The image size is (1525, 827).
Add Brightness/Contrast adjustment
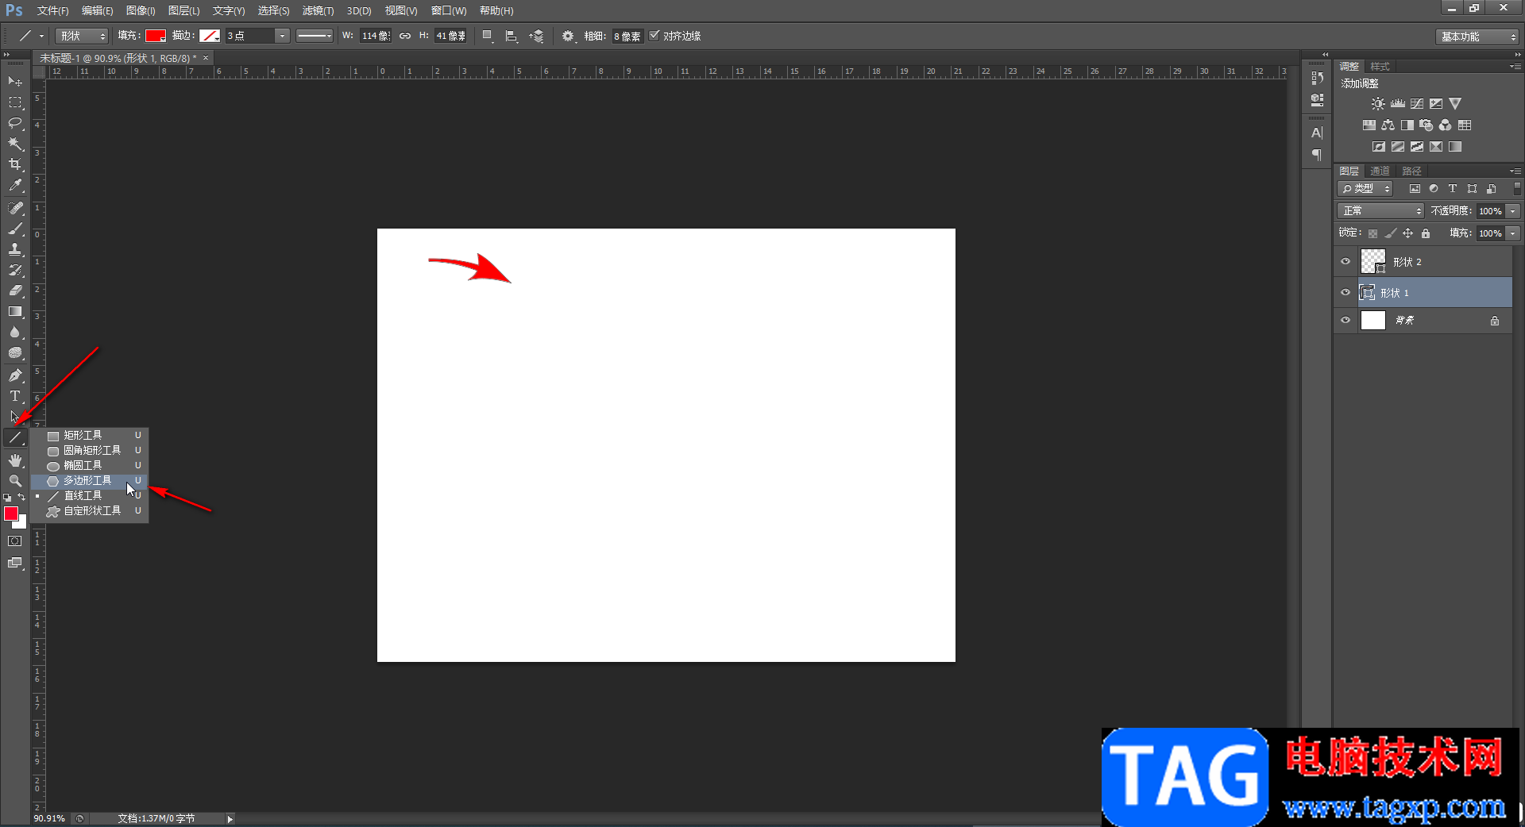pyautogui.click(x=1378, y=104)
